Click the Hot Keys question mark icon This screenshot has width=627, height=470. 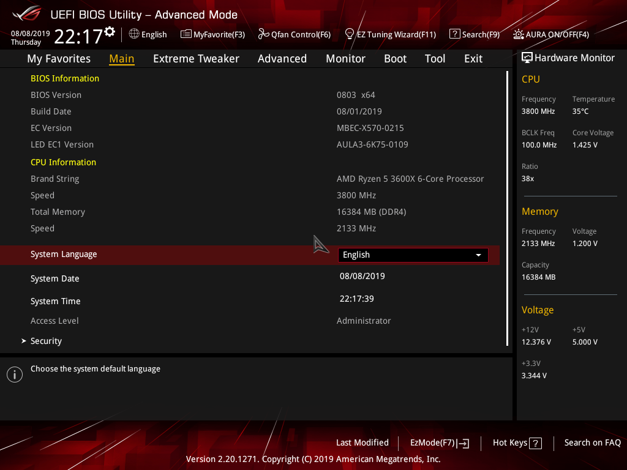pos(535,442)
